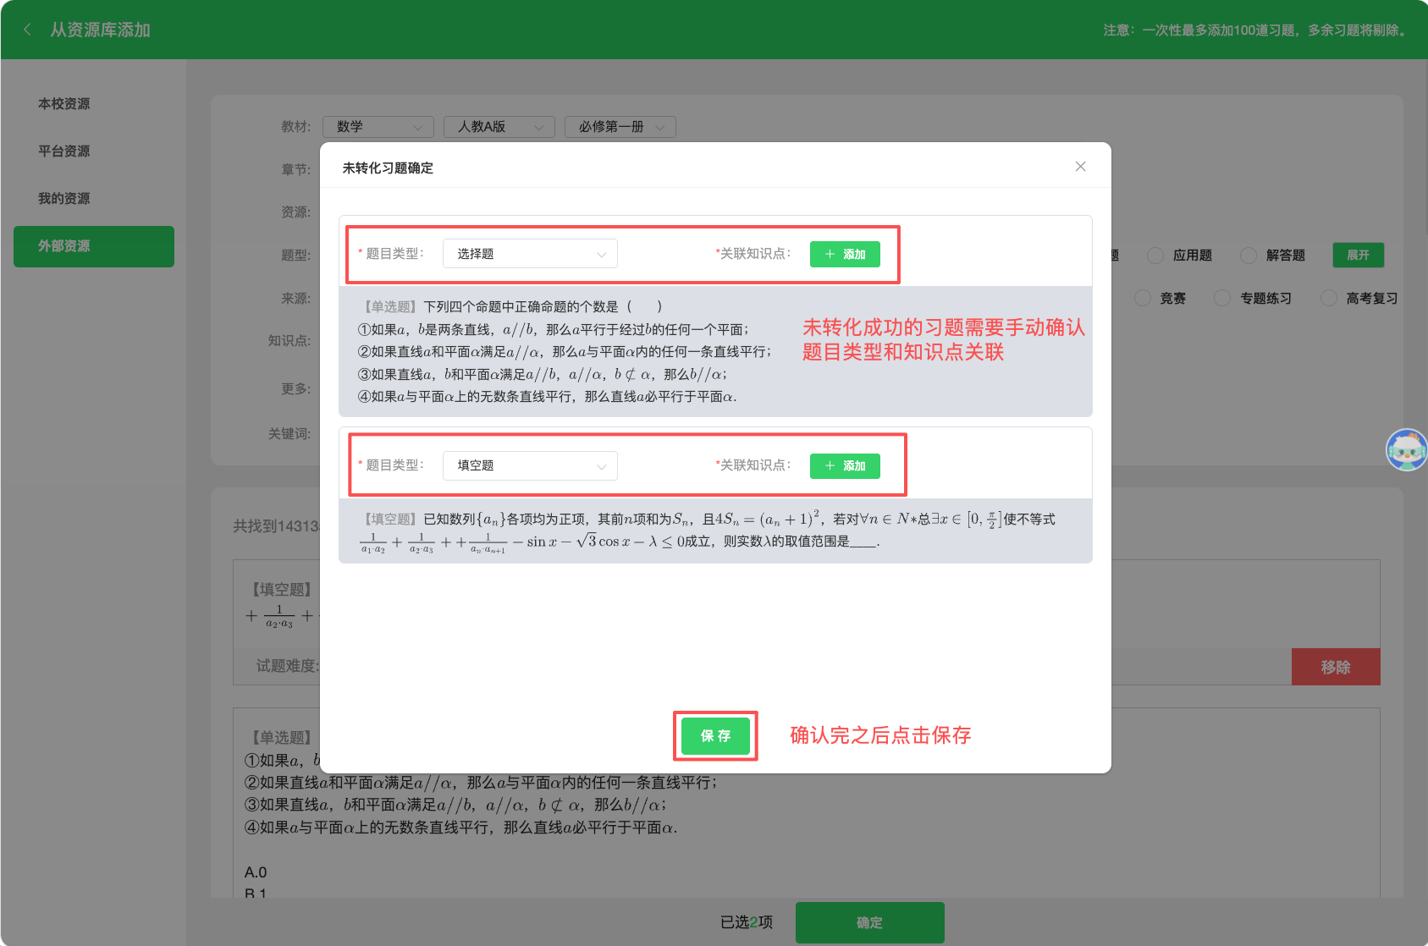
Task: Select the 专题练习 radio option
Action: pyautogui.click(x=1222, y=298)
